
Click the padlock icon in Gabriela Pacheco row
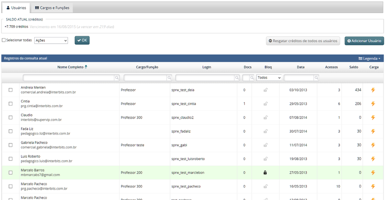265,145
